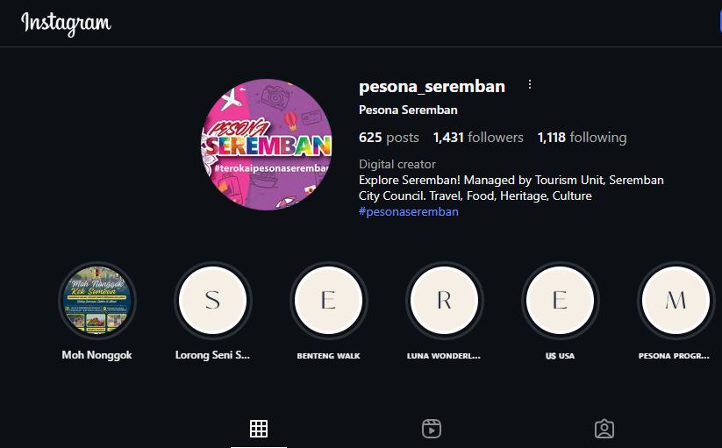The height and width of the screenshot is (448, 722).
Task: Click the pesona_seremban username
Action: pos(432,87)
